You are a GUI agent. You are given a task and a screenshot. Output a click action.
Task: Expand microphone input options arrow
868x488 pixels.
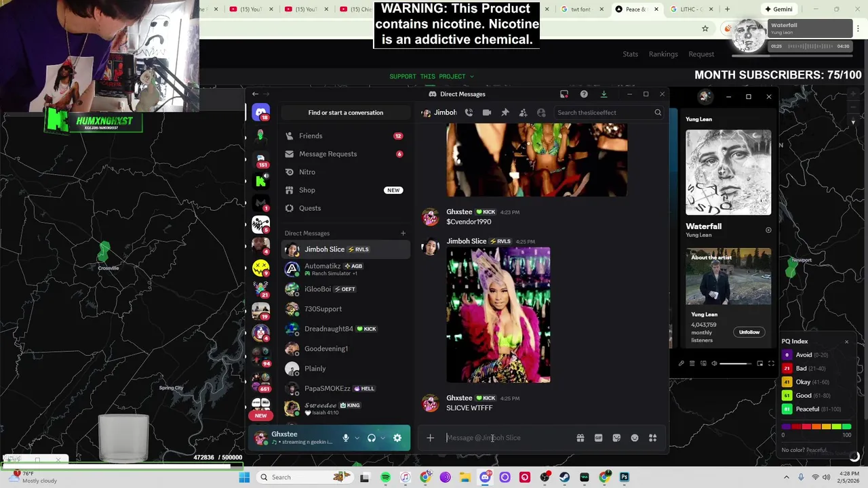point(357,438)
